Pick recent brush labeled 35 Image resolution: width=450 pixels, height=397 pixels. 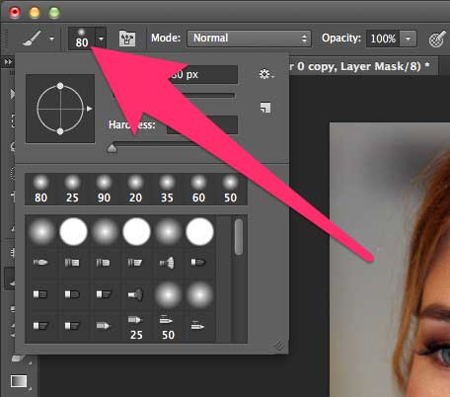pos(167,190)
